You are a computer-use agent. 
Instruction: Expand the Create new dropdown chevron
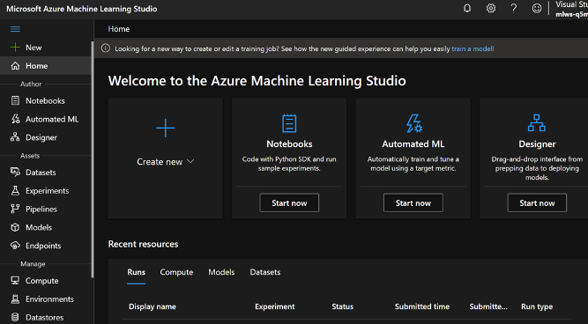coord(190,161)
